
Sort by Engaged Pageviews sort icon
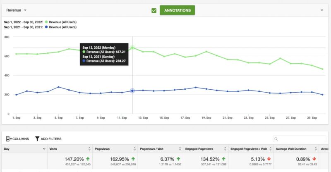[x=225, y=148]
